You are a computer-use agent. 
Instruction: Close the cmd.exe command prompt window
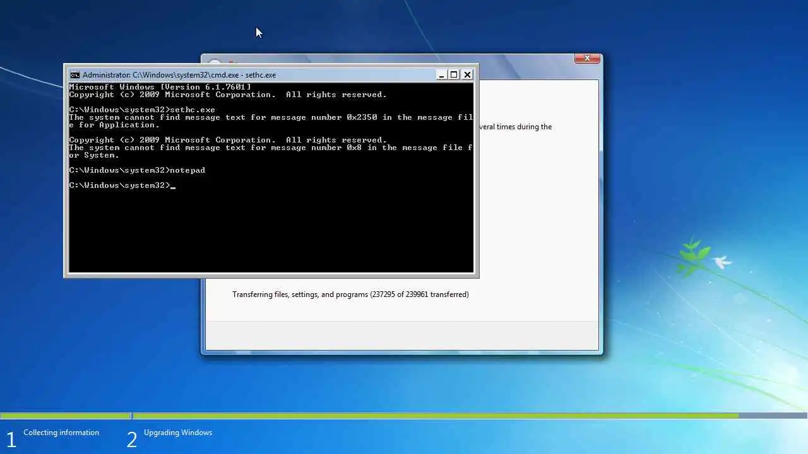[x=467, y=74]
